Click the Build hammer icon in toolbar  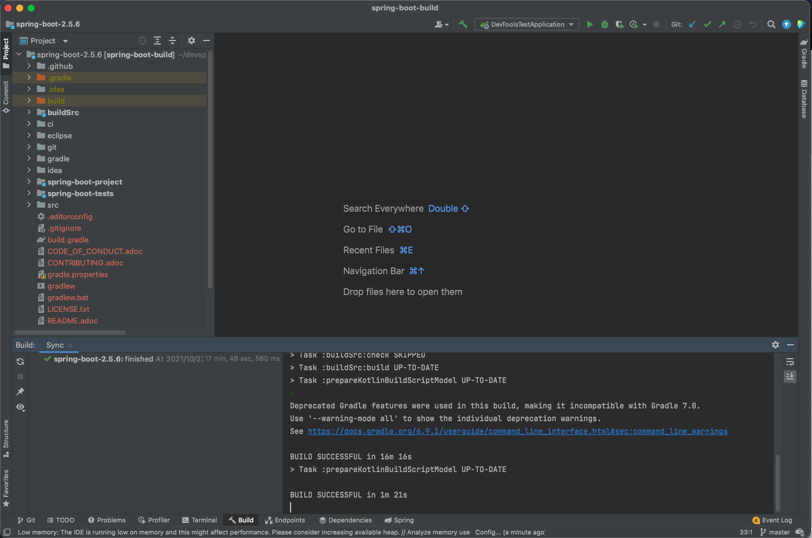click(463, 24)
